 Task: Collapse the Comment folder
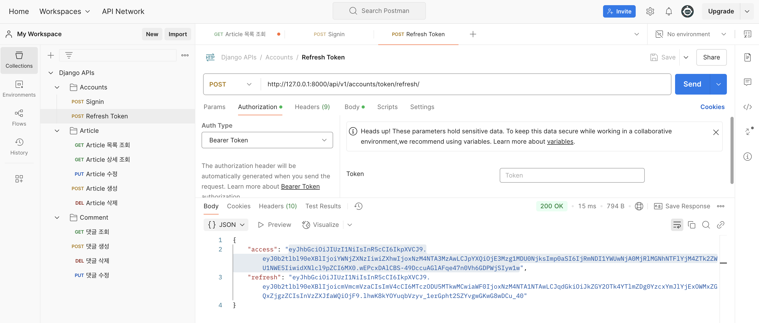tap(57, 218)
